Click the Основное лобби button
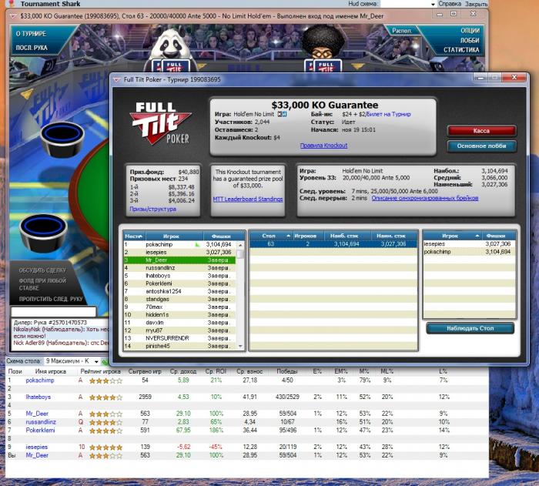The width and height of the screenshot is (539, 486). pyautogui.click(x=481, y=146)
